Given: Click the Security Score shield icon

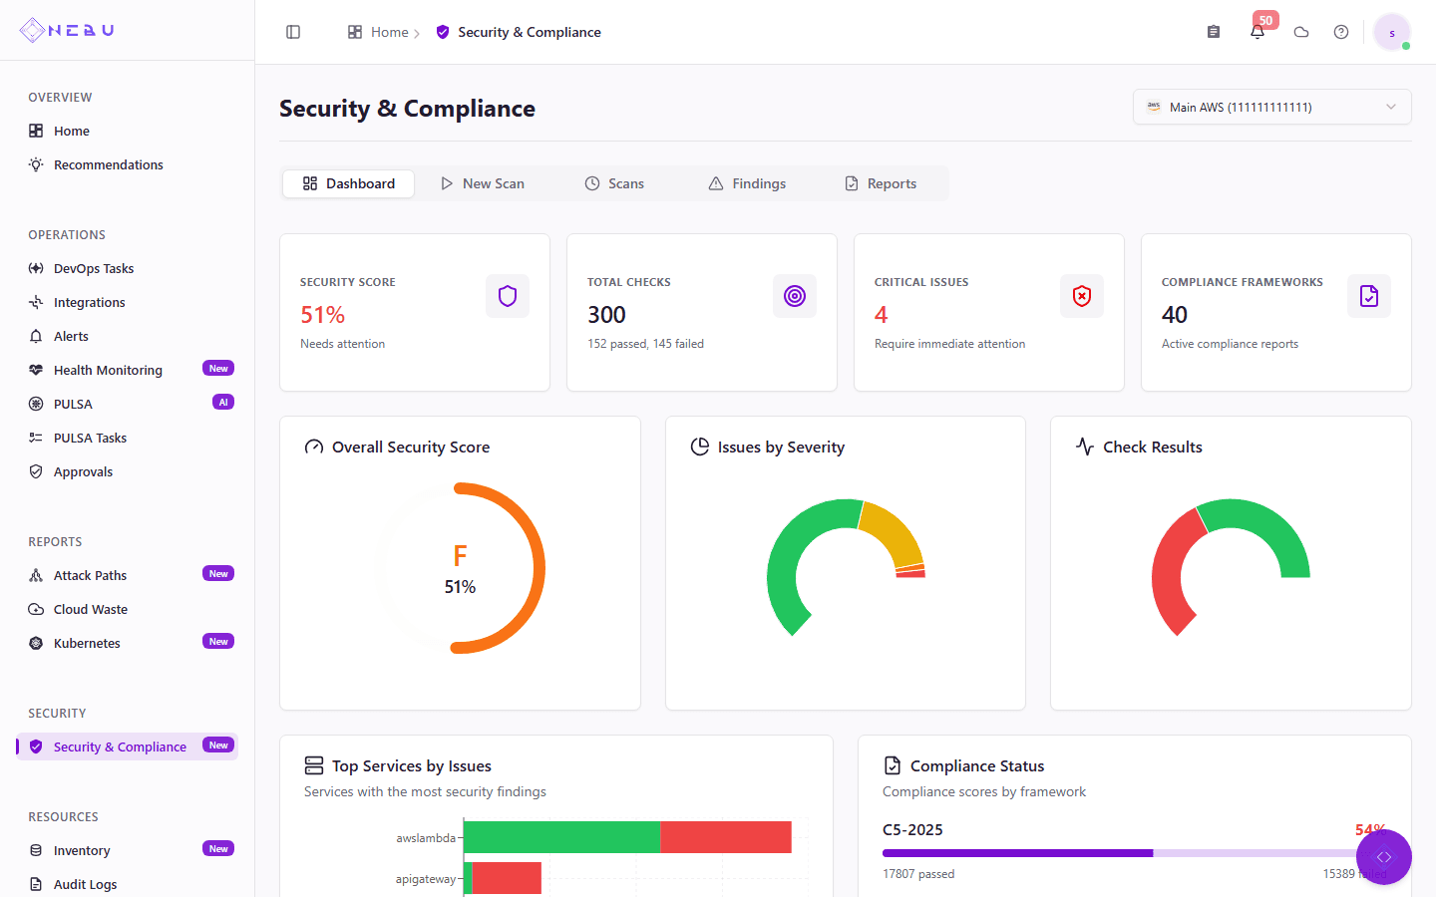Looking at the screenshot, I should click(508, 296).
